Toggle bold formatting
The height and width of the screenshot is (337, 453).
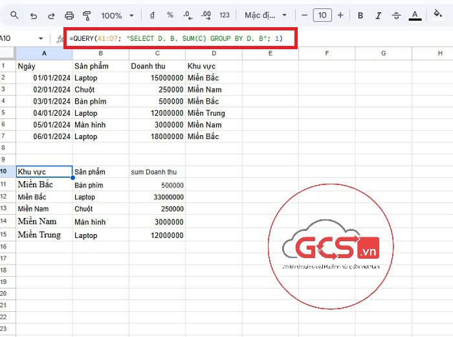coord(360,15)
